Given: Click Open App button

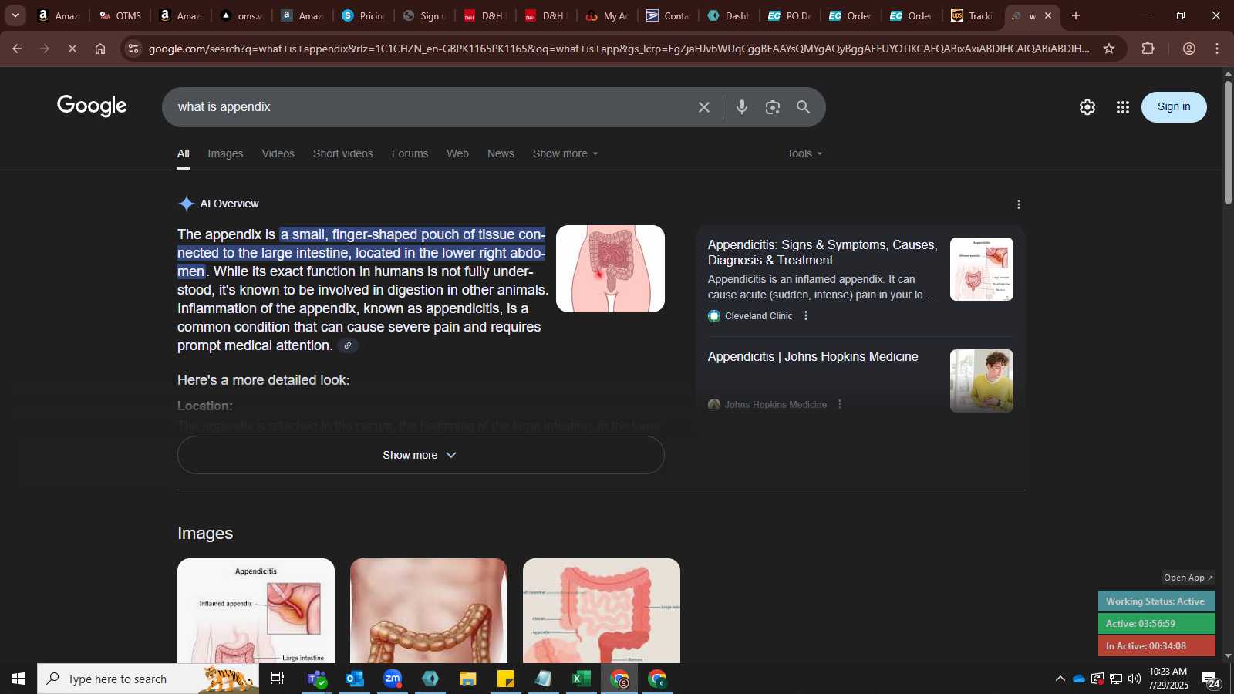Looking at the screenshot, I should point(1188,578).
